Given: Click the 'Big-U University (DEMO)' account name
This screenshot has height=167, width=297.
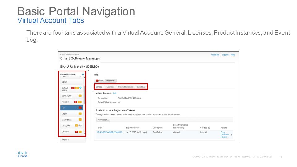Looking at the screenshot, I should coord(80,67).
